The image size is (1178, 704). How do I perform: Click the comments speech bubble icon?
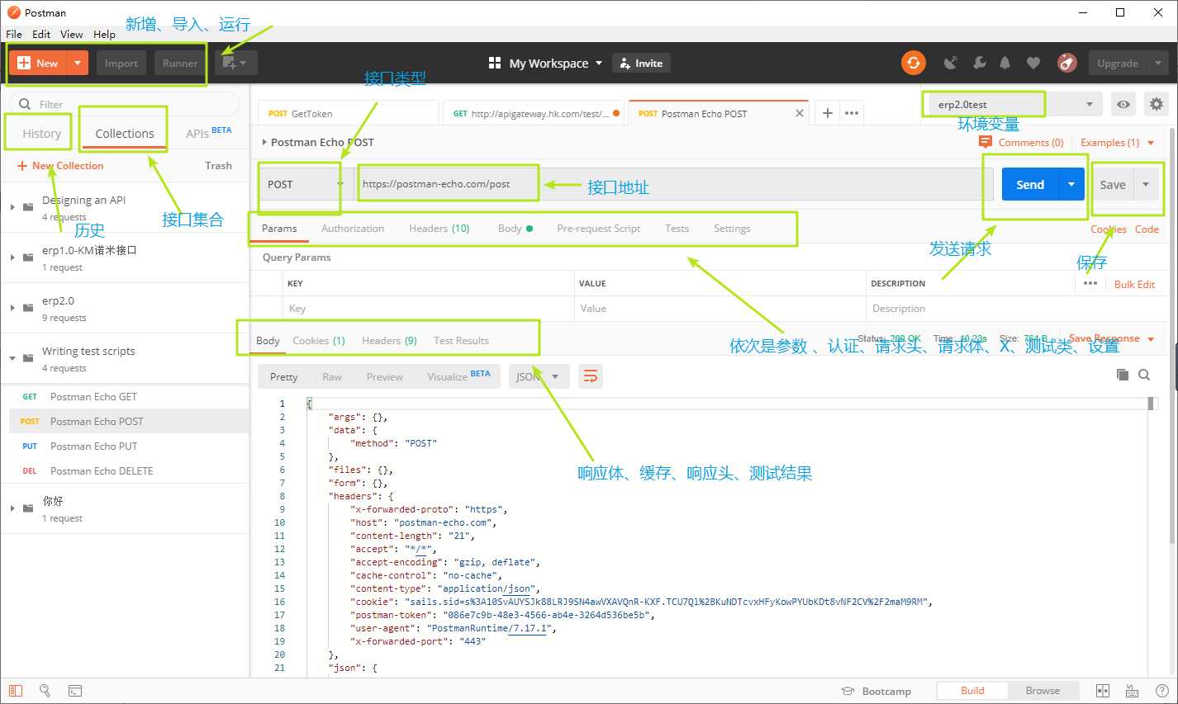[985, 142]
